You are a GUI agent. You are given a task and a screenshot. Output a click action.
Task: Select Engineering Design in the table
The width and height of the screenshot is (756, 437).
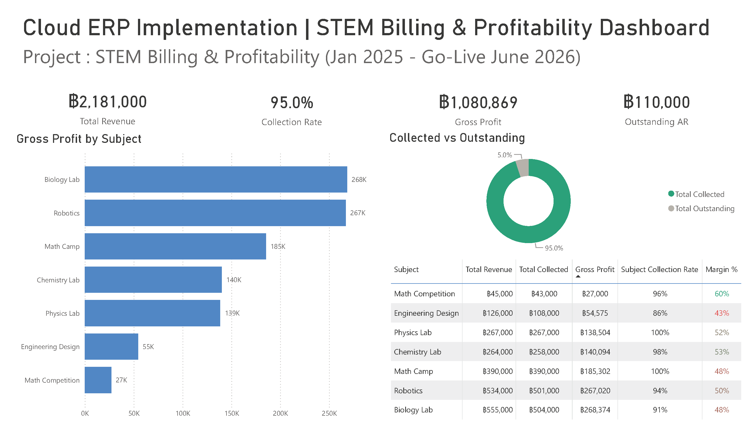point(426,313)
